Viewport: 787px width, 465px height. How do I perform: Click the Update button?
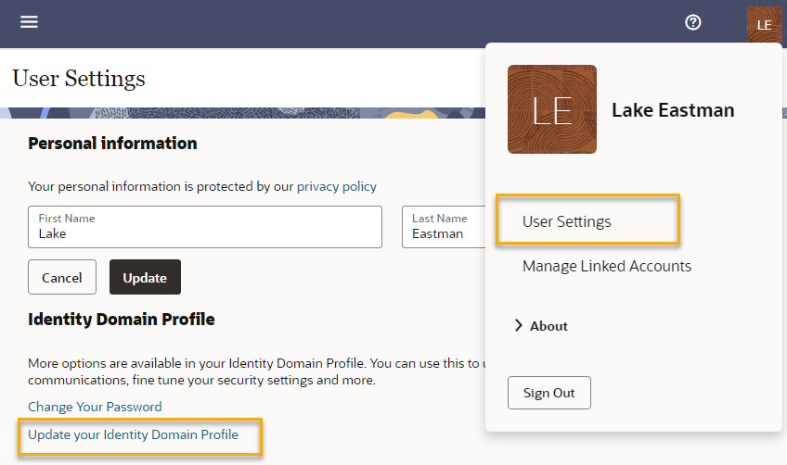click(x=145, y=277)
